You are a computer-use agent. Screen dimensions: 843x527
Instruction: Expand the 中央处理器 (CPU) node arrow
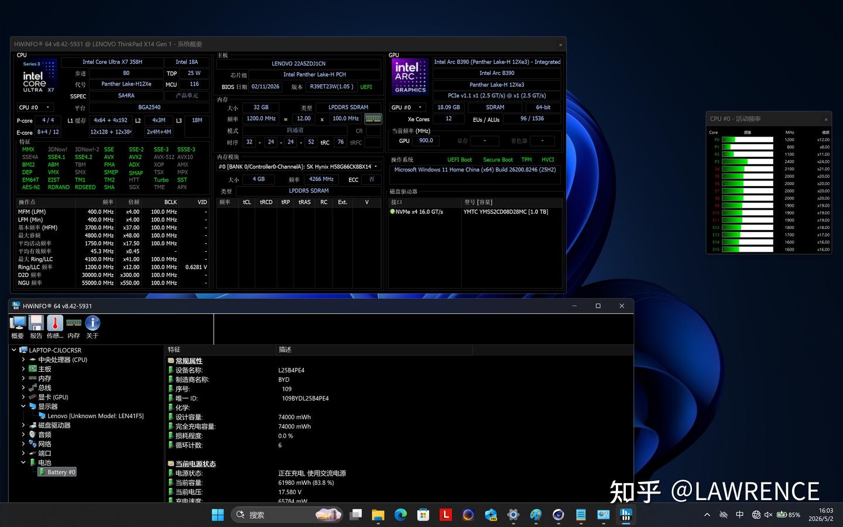(x=23, y=360)
